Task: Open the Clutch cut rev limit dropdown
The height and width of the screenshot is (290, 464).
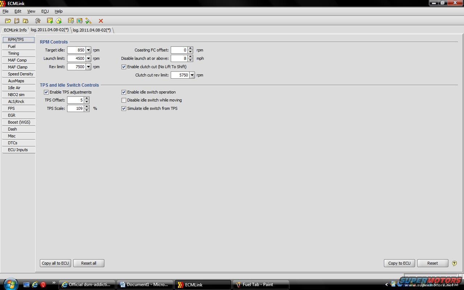Action: click(x=192, y=75)
